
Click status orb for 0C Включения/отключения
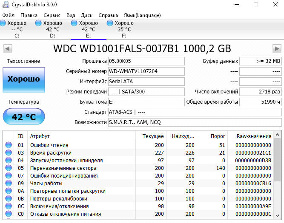point(9,206)
